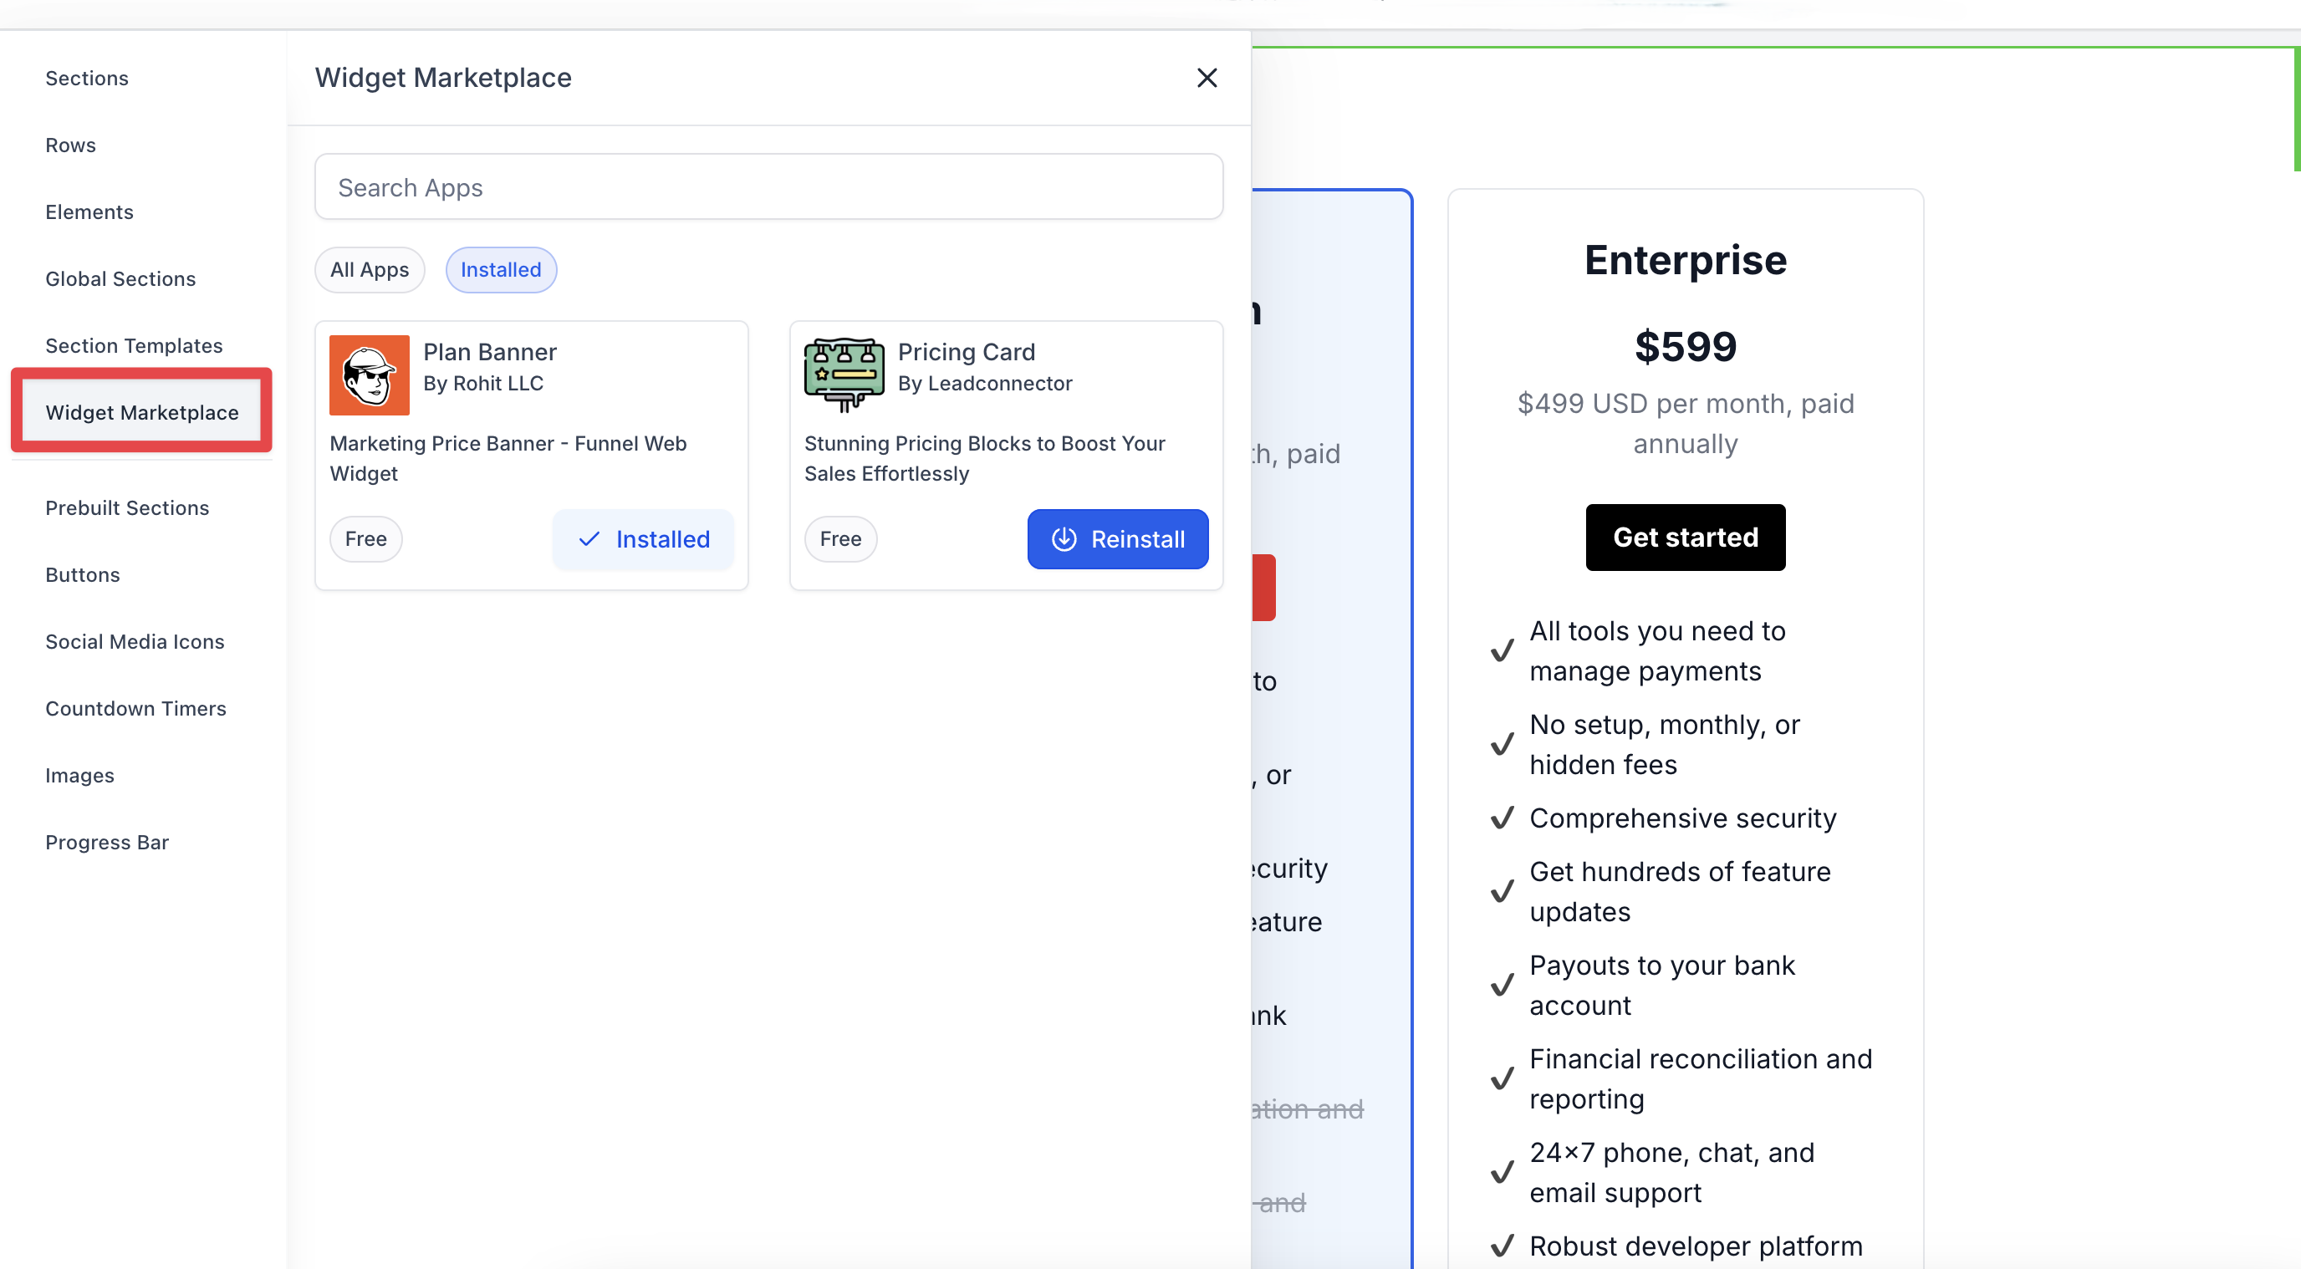Click 'Payouts to your bank account' text
Screen dimensions: 2301x1269
coord(1661,986)
